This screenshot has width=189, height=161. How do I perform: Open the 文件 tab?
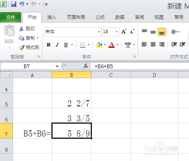[x=11, y=17]
